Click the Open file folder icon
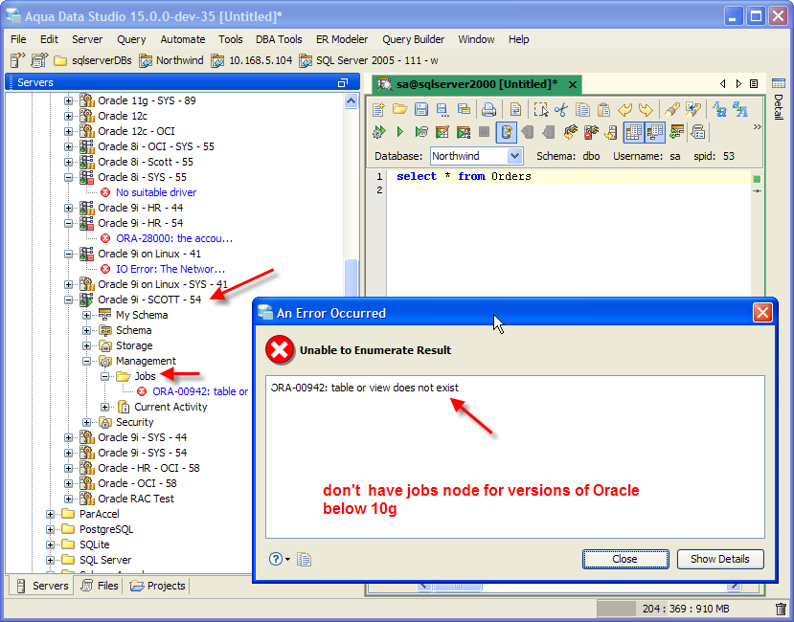The height and width of the screenshot is (622, 794). click(399, 109)
